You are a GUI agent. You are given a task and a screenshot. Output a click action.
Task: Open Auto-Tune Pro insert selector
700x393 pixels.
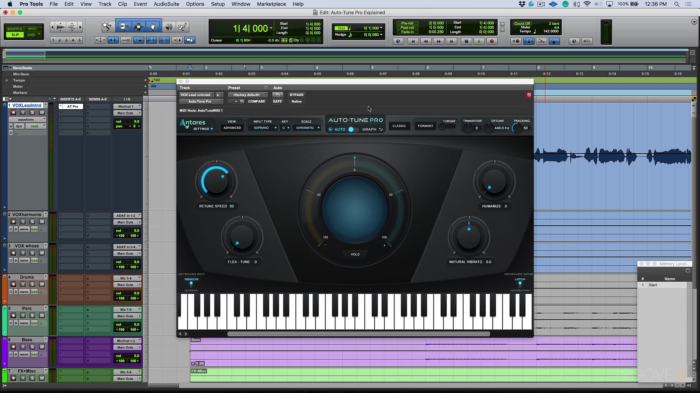point(201,102)
